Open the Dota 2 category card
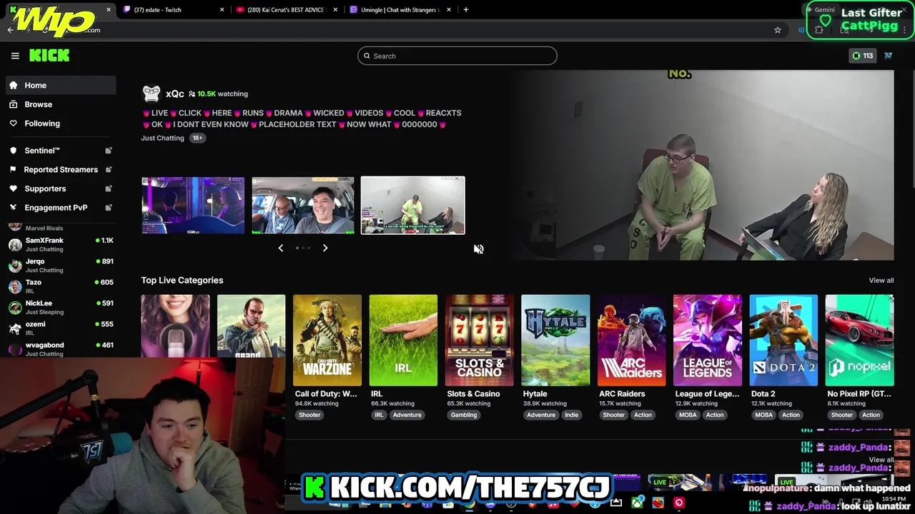 pyautogui.click(x=783, y=341)
